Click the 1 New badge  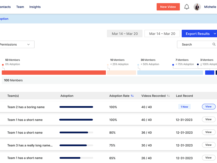tap(184, 106)
